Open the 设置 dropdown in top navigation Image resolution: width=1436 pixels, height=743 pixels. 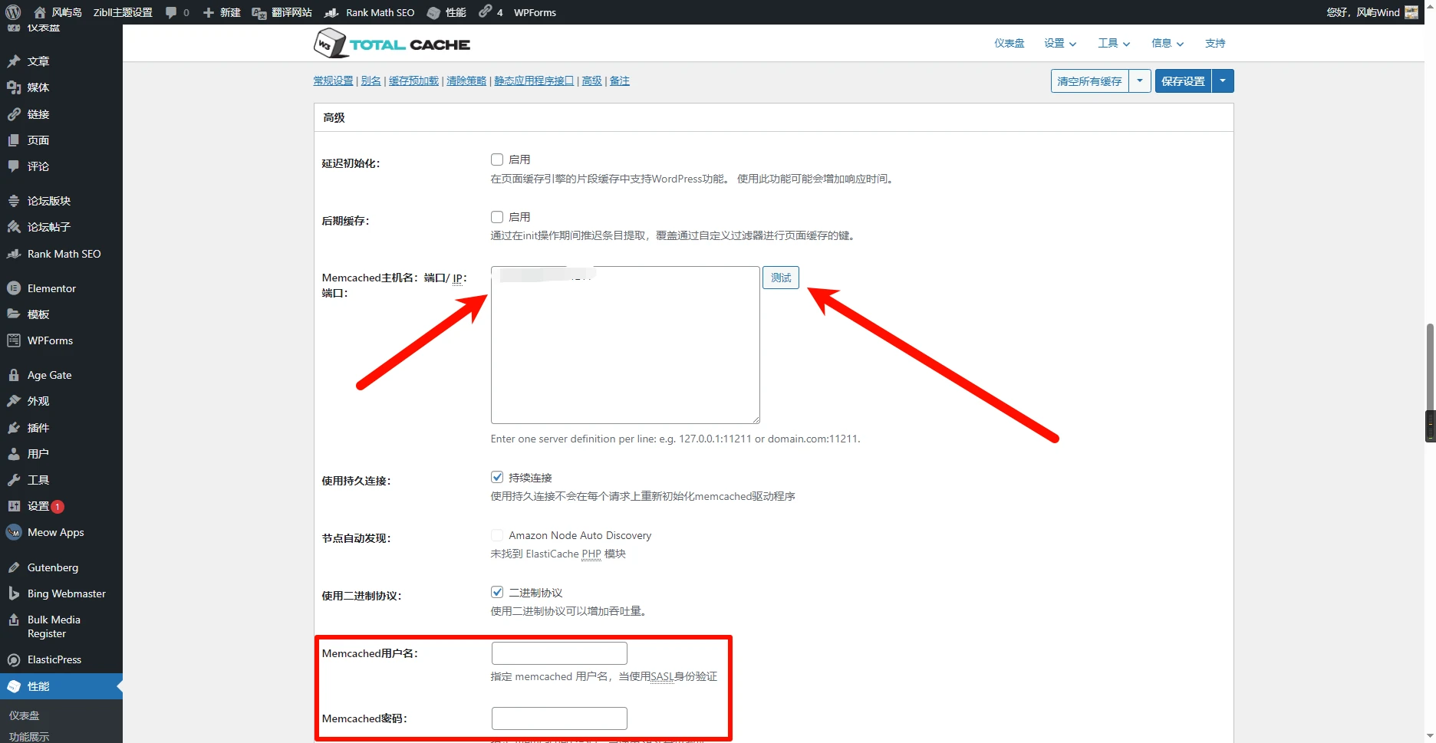(1059, 44)
